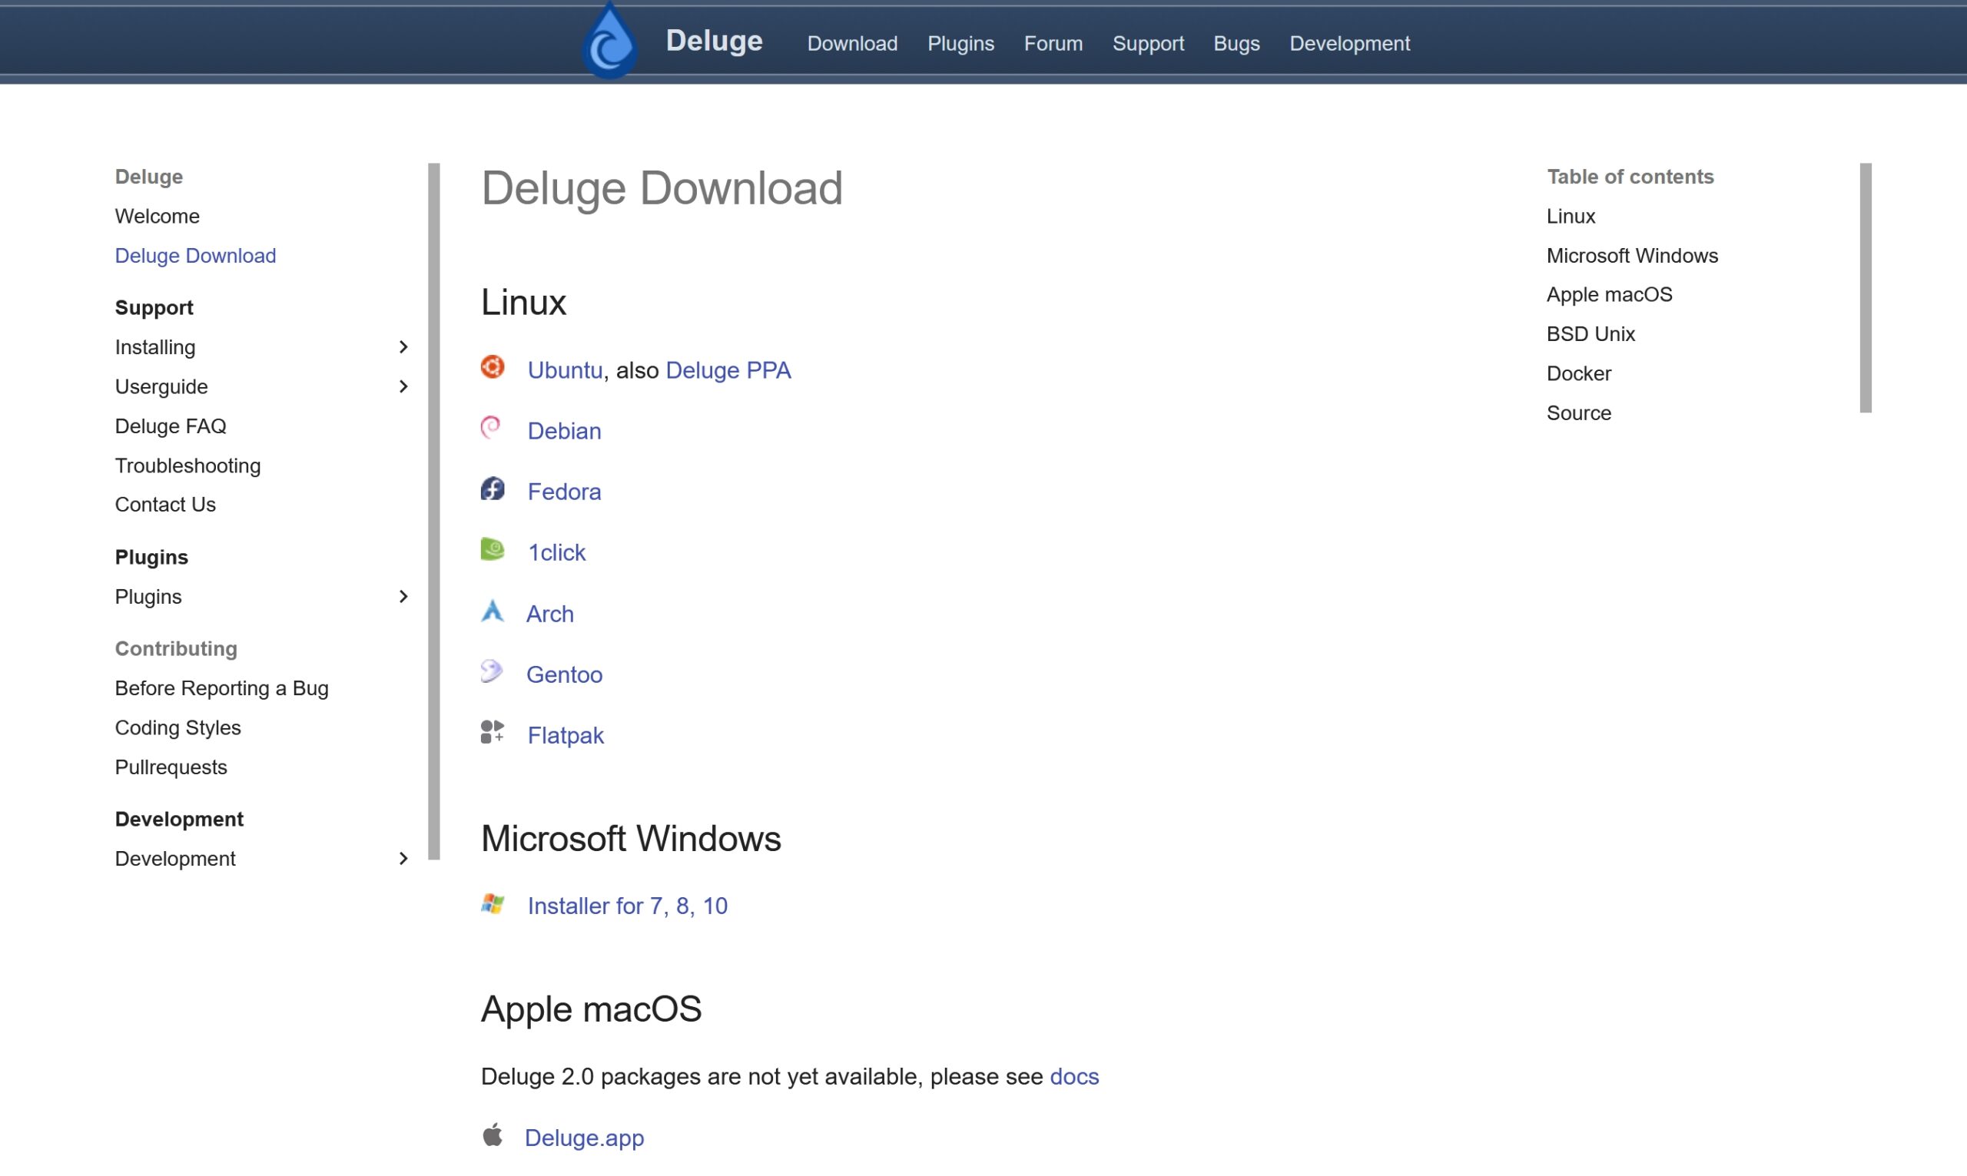This screenshot has height=1176, width=1967.
Task: Jump to Docker in contents
Action: [1579, 374]
